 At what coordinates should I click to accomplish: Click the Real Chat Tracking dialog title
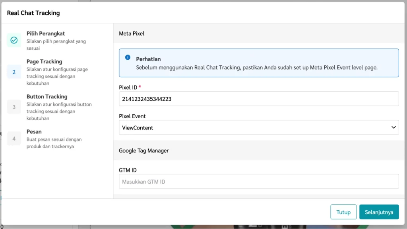[33, 13]
